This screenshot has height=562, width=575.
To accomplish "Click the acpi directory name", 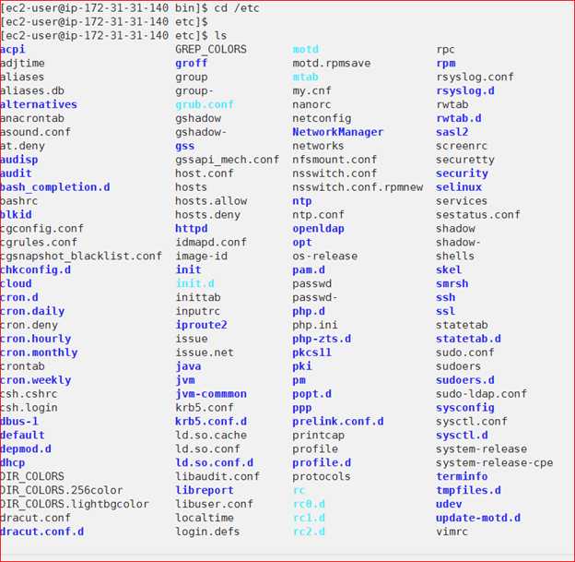I will coord(13,49).
